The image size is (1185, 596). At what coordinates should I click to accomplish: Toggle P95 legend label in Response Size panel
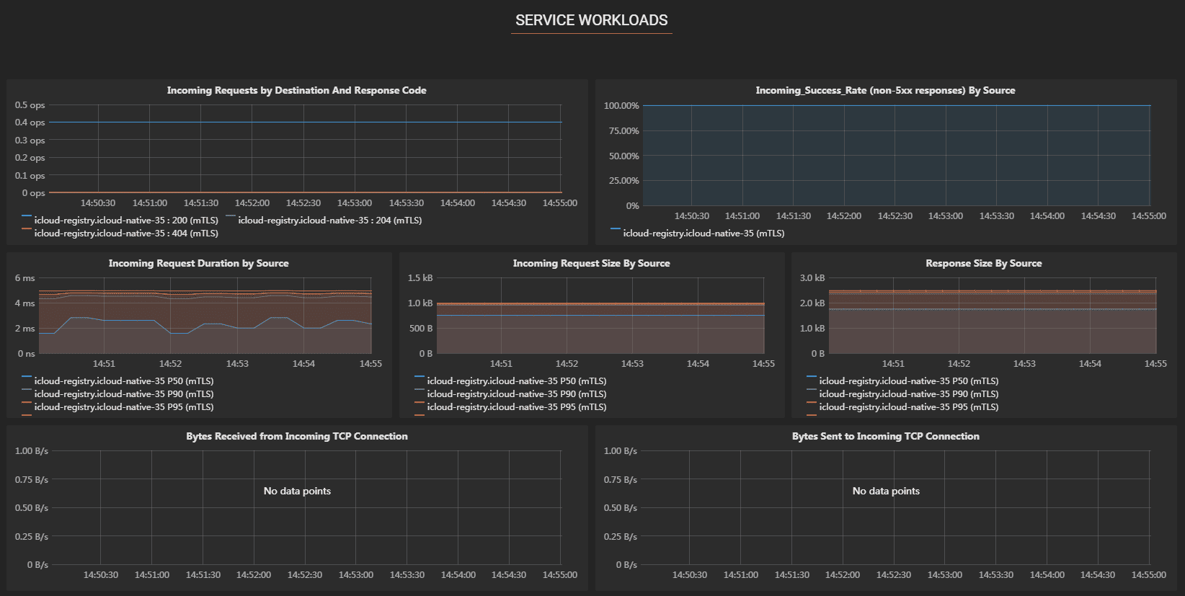click(908, 407)
